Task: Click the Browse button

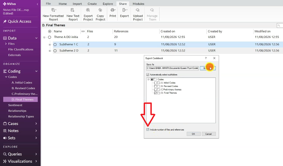Action: (208, 68)
